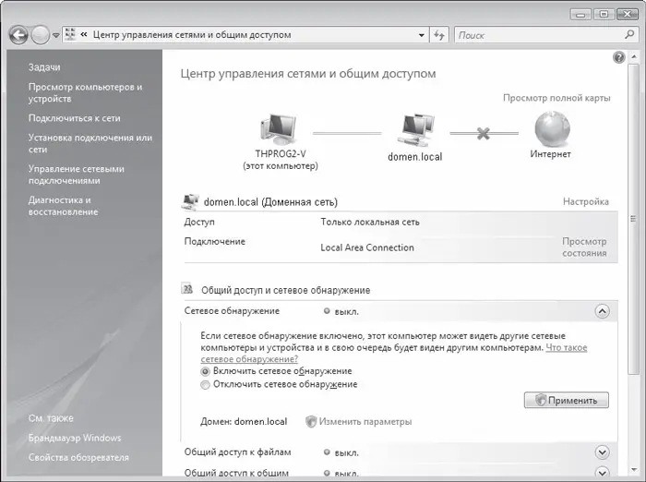
Task: Click the vertical scrollbar thumb
Action: pyautogui.click(x=634, y=219)
